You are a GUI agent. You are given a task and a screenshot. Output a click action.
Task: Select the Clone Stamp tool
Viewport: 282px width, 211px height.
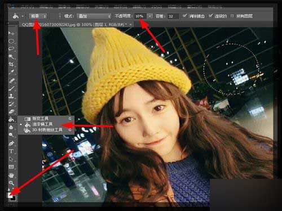(11, 96)
